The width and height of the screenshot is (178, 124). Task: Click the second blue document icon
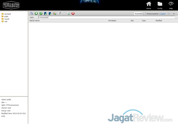[50, 13]
